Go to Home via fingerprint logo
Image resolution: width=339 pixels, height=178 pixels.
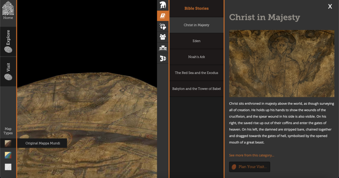(x=8, y=11)
